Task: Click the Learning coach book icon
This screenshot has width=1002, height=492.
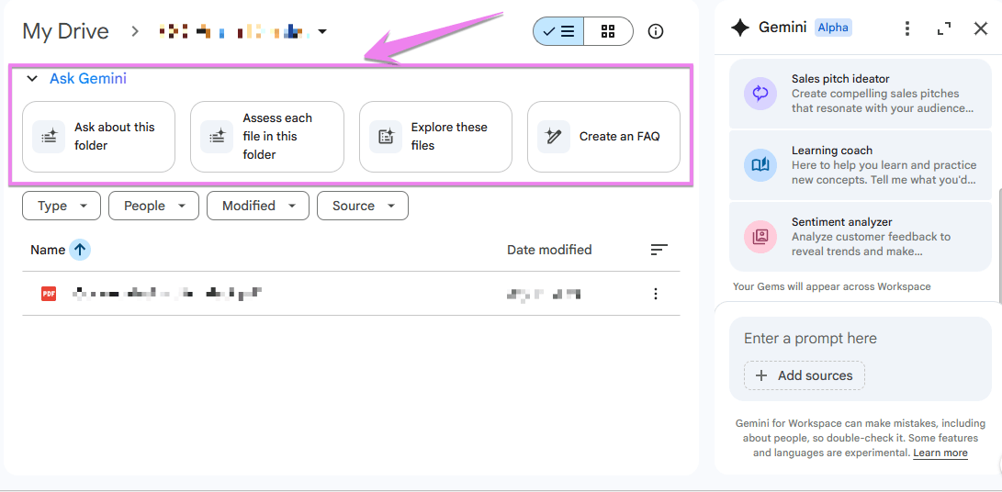Action: 760,165
